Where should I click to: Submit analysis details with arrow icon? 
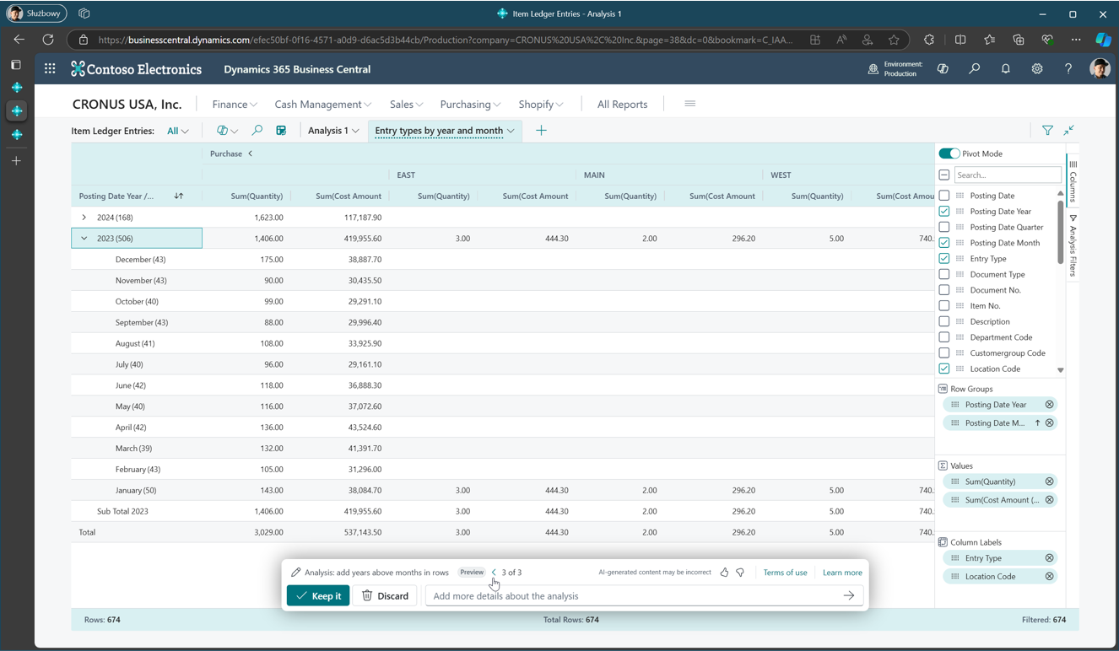click(849, 596)
